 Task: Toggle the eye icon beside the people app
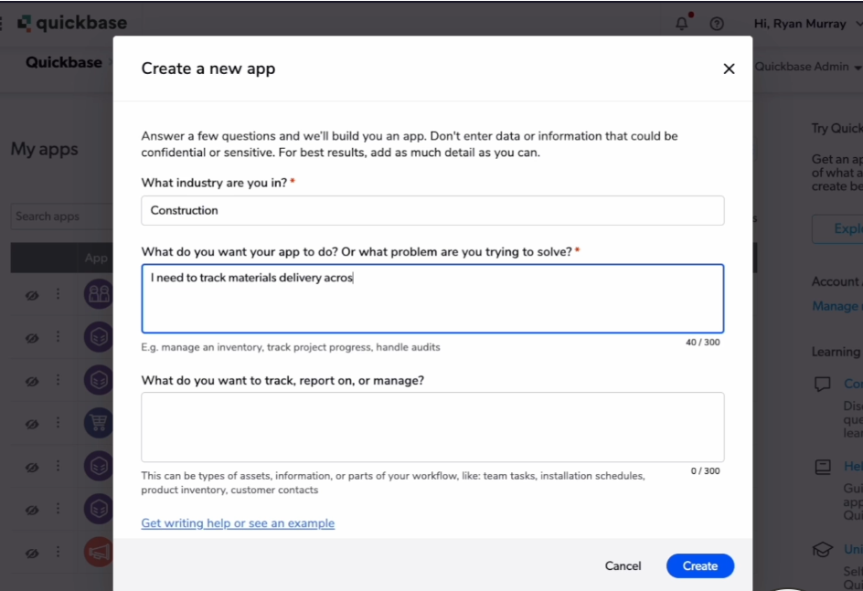click(32, 295)
